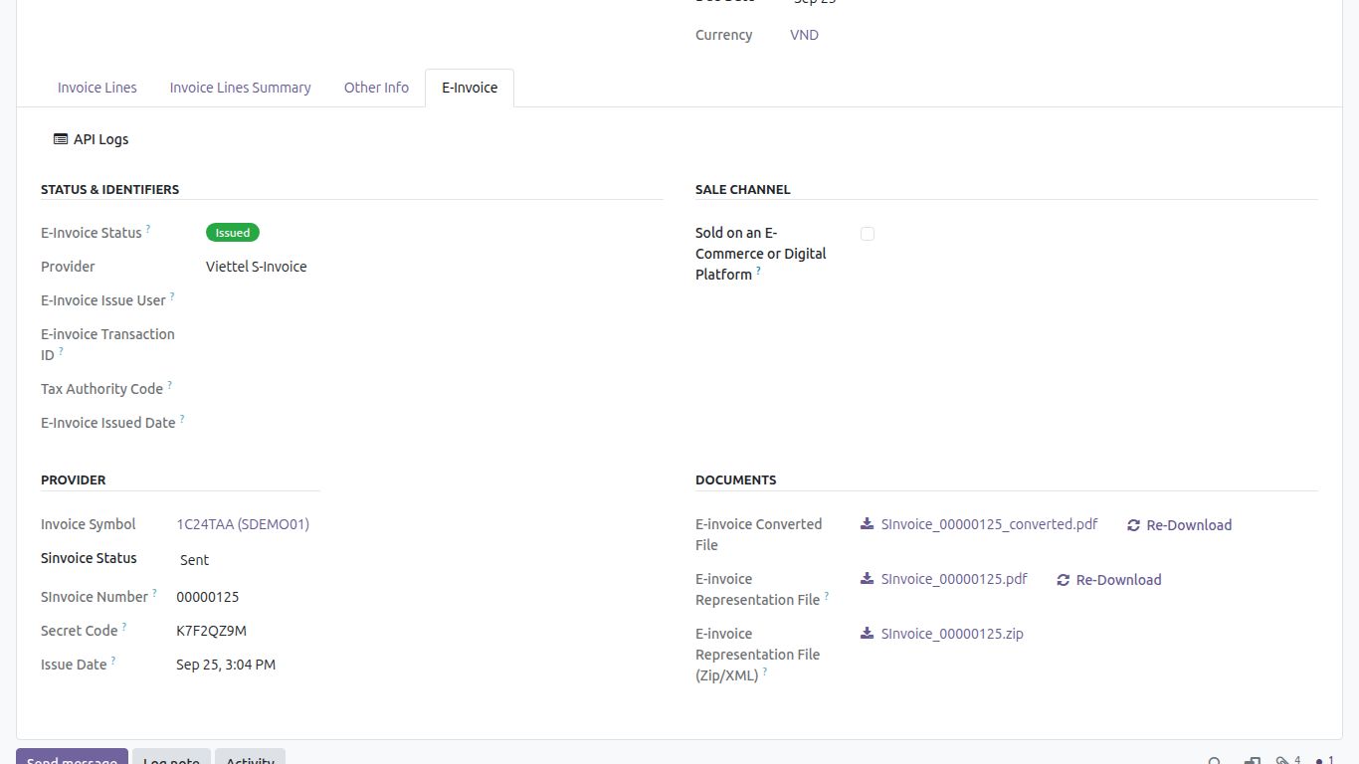Click the Send message button

72,758
